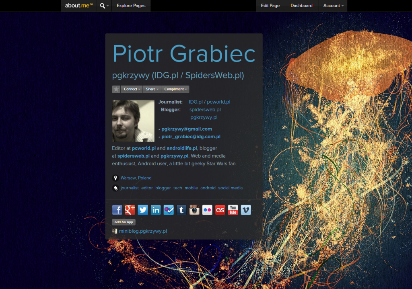Select the mobile tag
This screenshot has width=412, height=289.
[x=191, y=188]
